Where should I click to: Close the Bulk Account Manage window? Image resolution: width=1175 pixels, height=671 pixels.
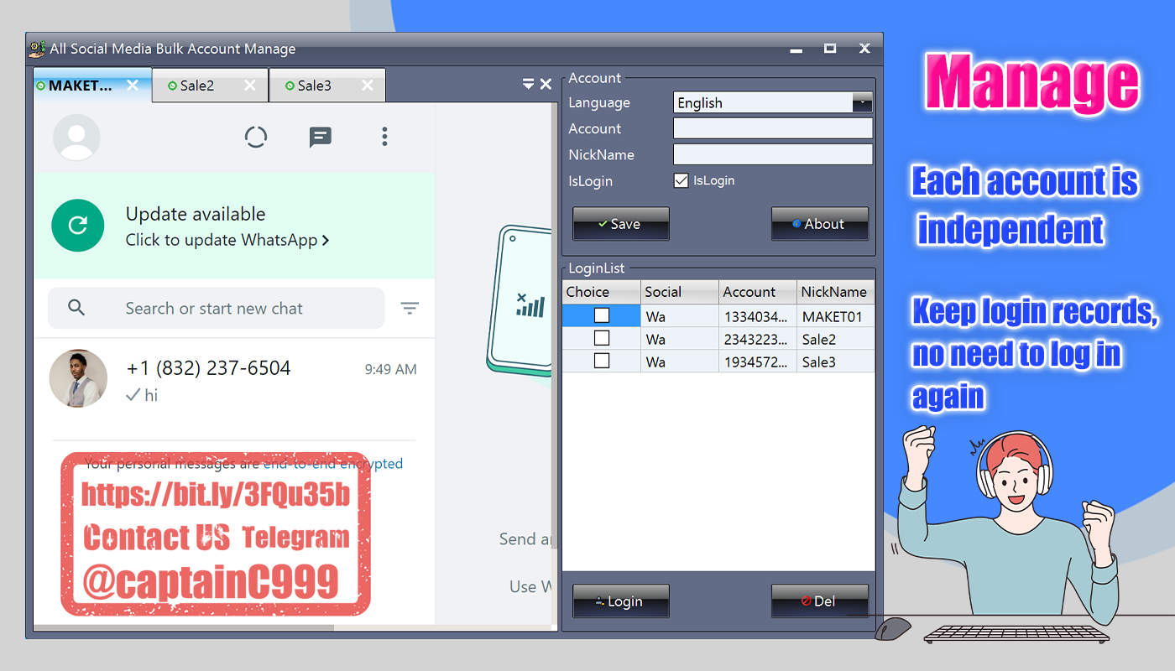pos(864,49)
